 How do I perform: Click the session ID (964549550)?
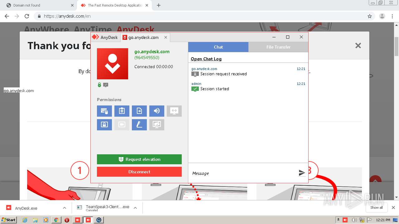[x=147, y=58]
